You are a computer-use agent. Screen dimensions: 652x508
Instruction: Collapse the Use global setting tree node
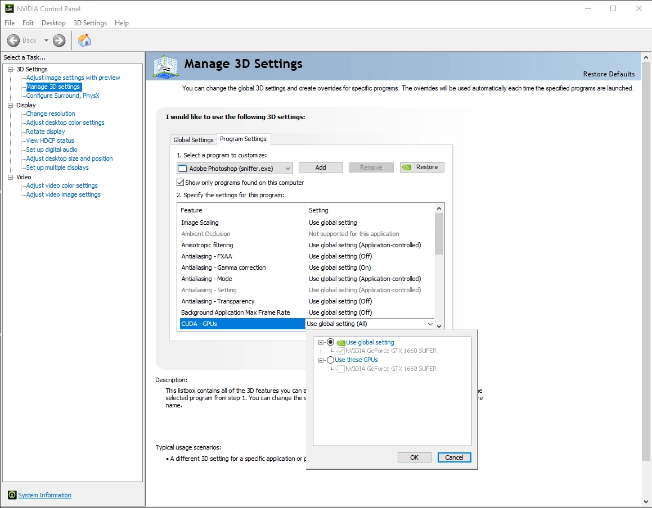(321, 342)
